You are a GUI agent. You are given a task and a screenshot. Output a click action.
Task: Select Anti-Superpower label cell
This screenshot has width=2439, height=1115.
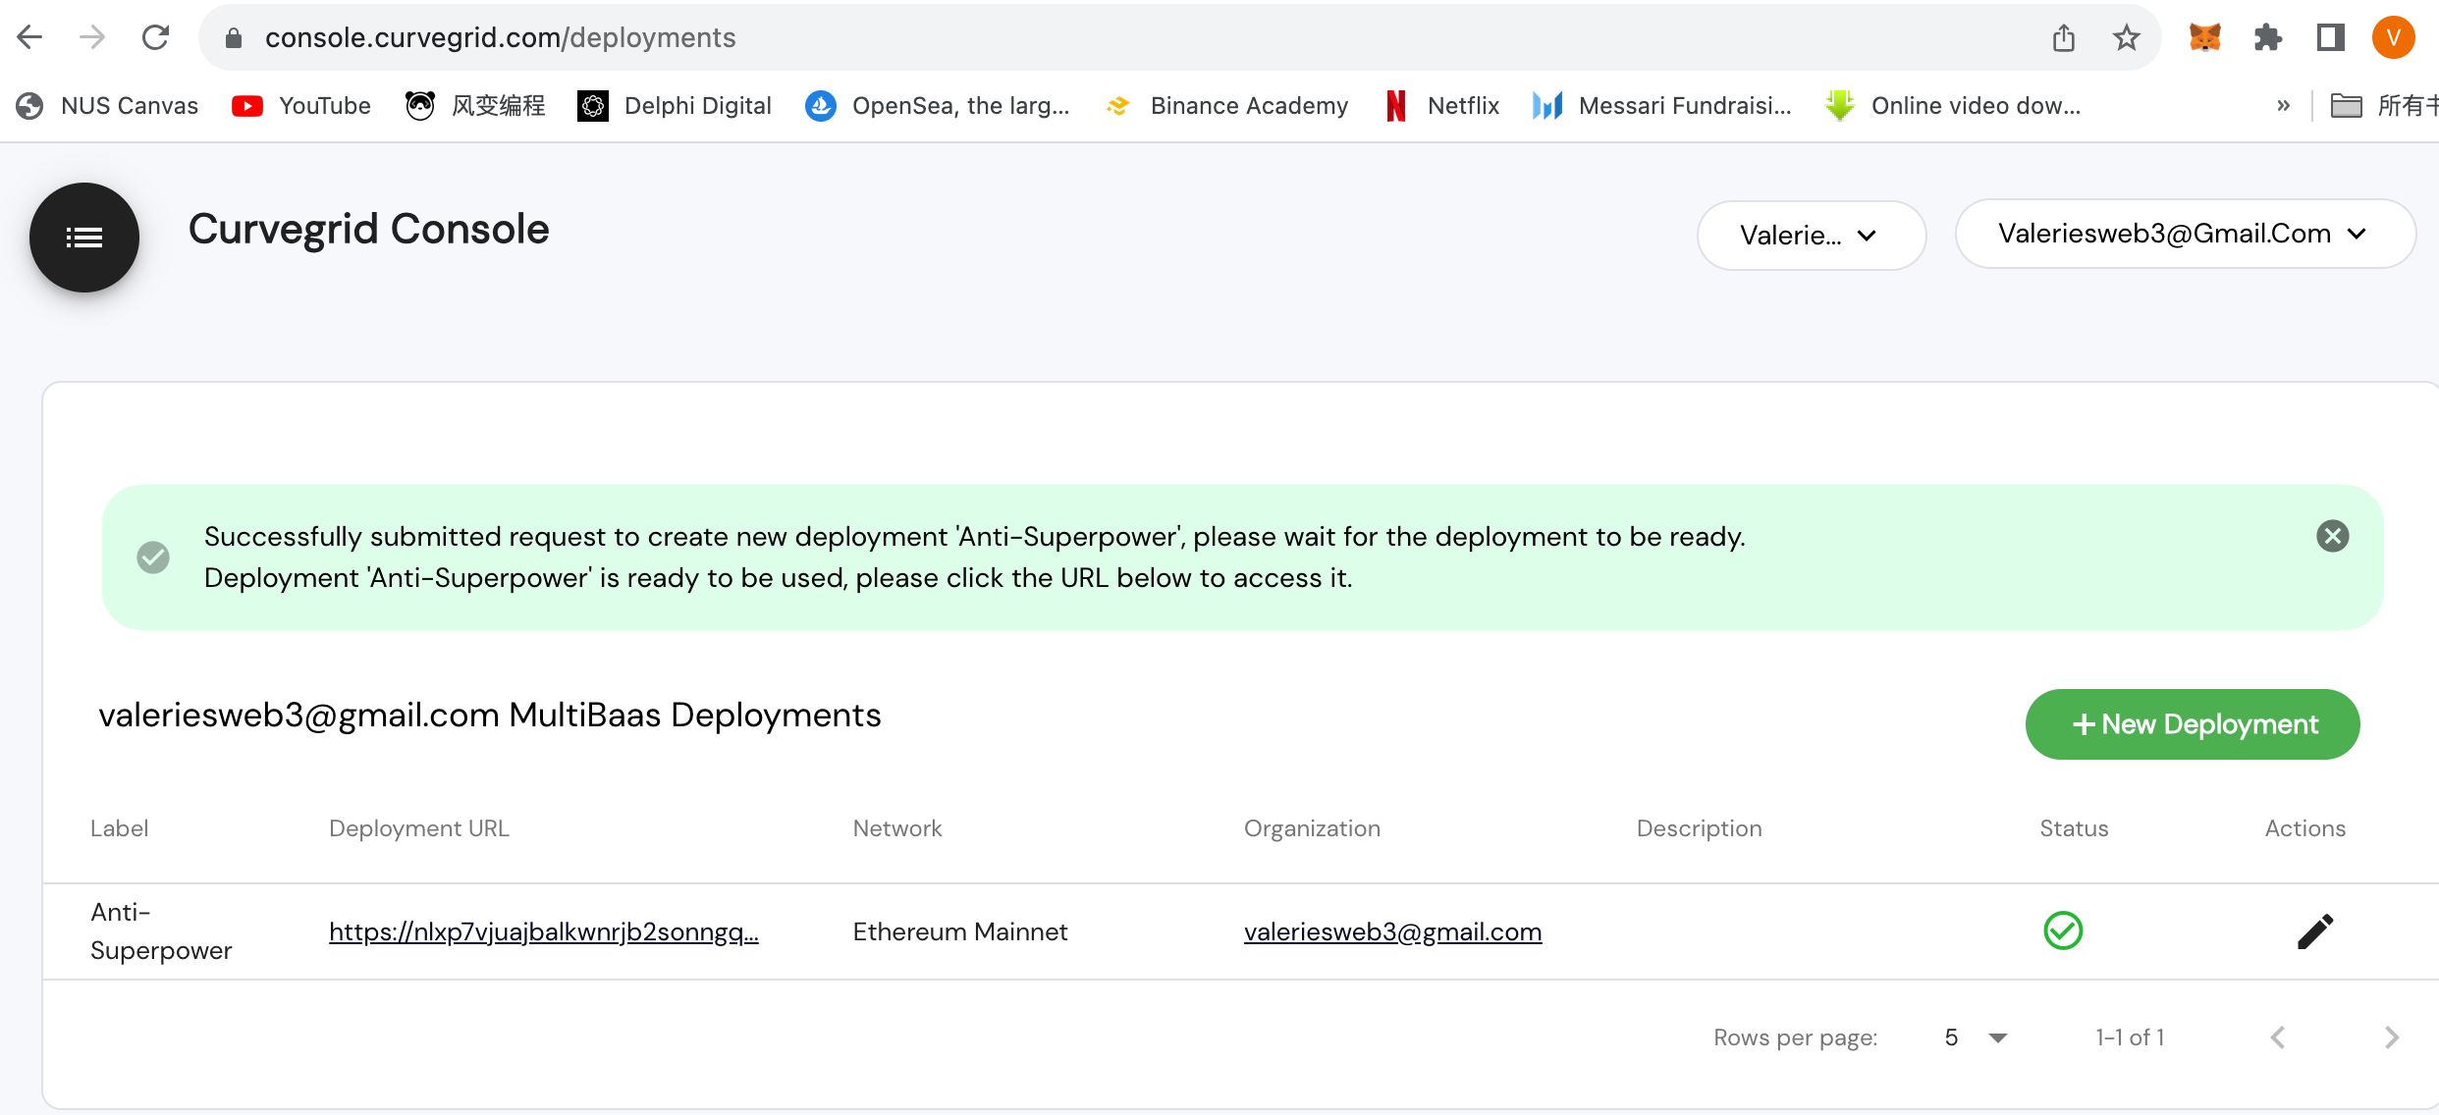point(161,931)
